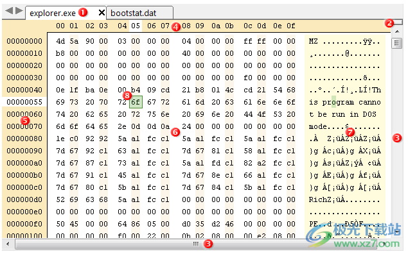
Task: Click the horizontal scrollbar thumb grip
Action: [196, 244]
